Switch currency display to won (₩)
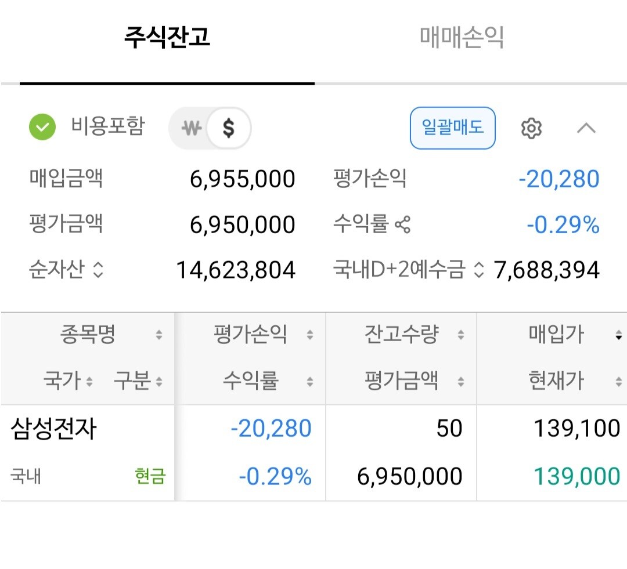The image size is (627, 569). tap(191, 128)
